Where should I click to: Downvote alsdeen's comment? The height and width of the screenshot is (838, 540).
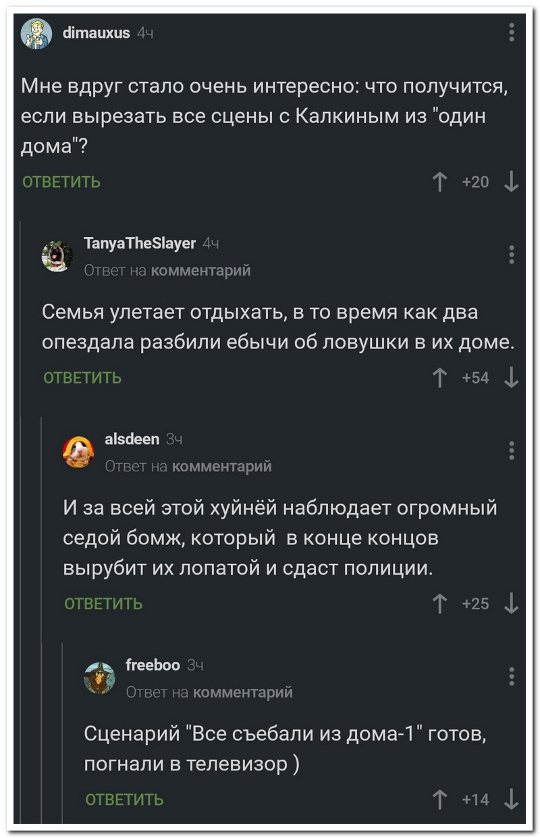(x=511, y=603)
